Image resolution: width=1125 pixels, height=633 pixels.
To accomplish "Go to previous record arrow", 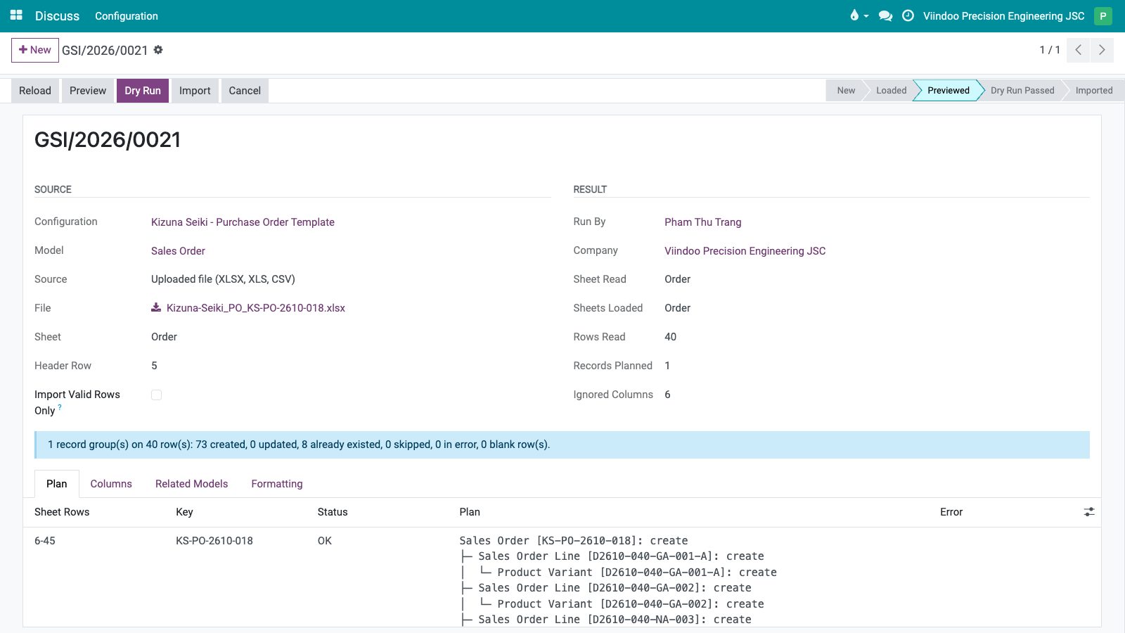I will tap(1078, 50).
